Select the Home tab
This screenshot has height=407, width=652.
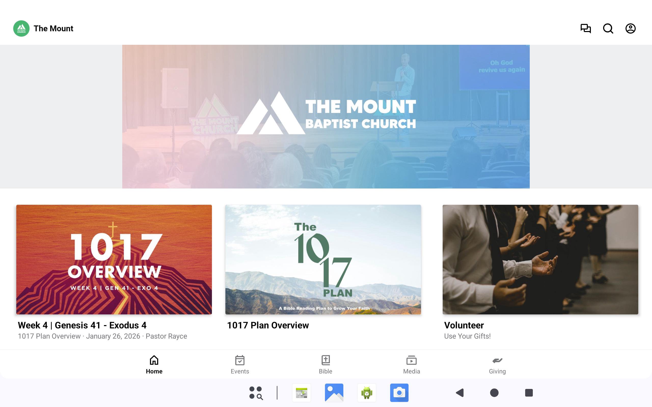coord(154,365)
